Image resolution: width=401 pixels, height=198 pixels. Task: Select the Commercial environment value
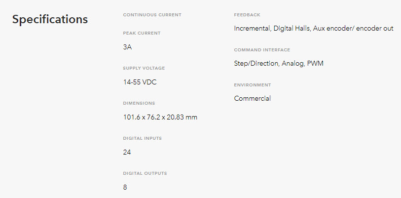[252, 99]
